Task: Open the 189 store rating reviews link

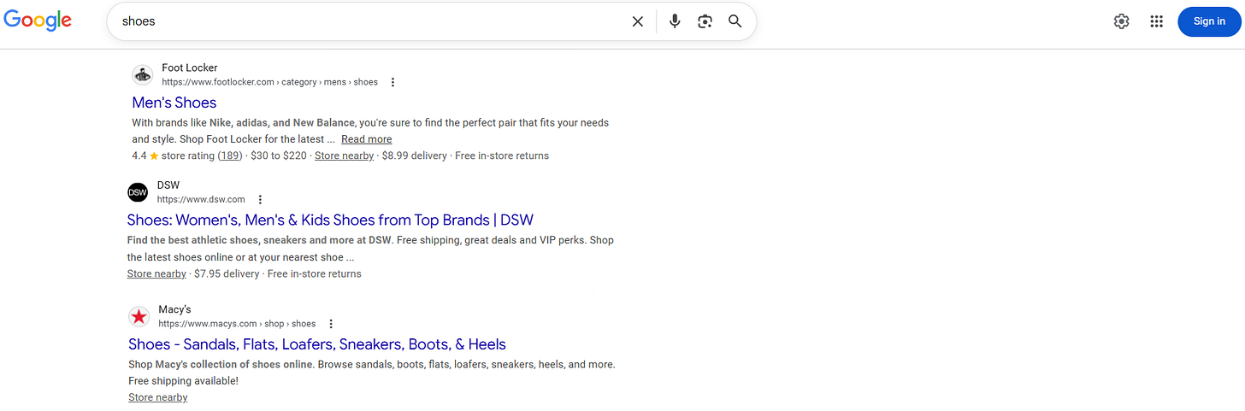Action: [229, 156]
